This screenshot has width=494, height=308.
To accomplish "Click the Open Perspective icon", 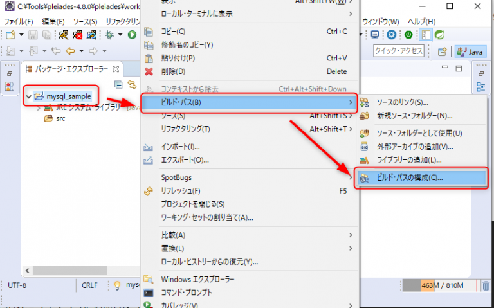I will tap(442, 51).
